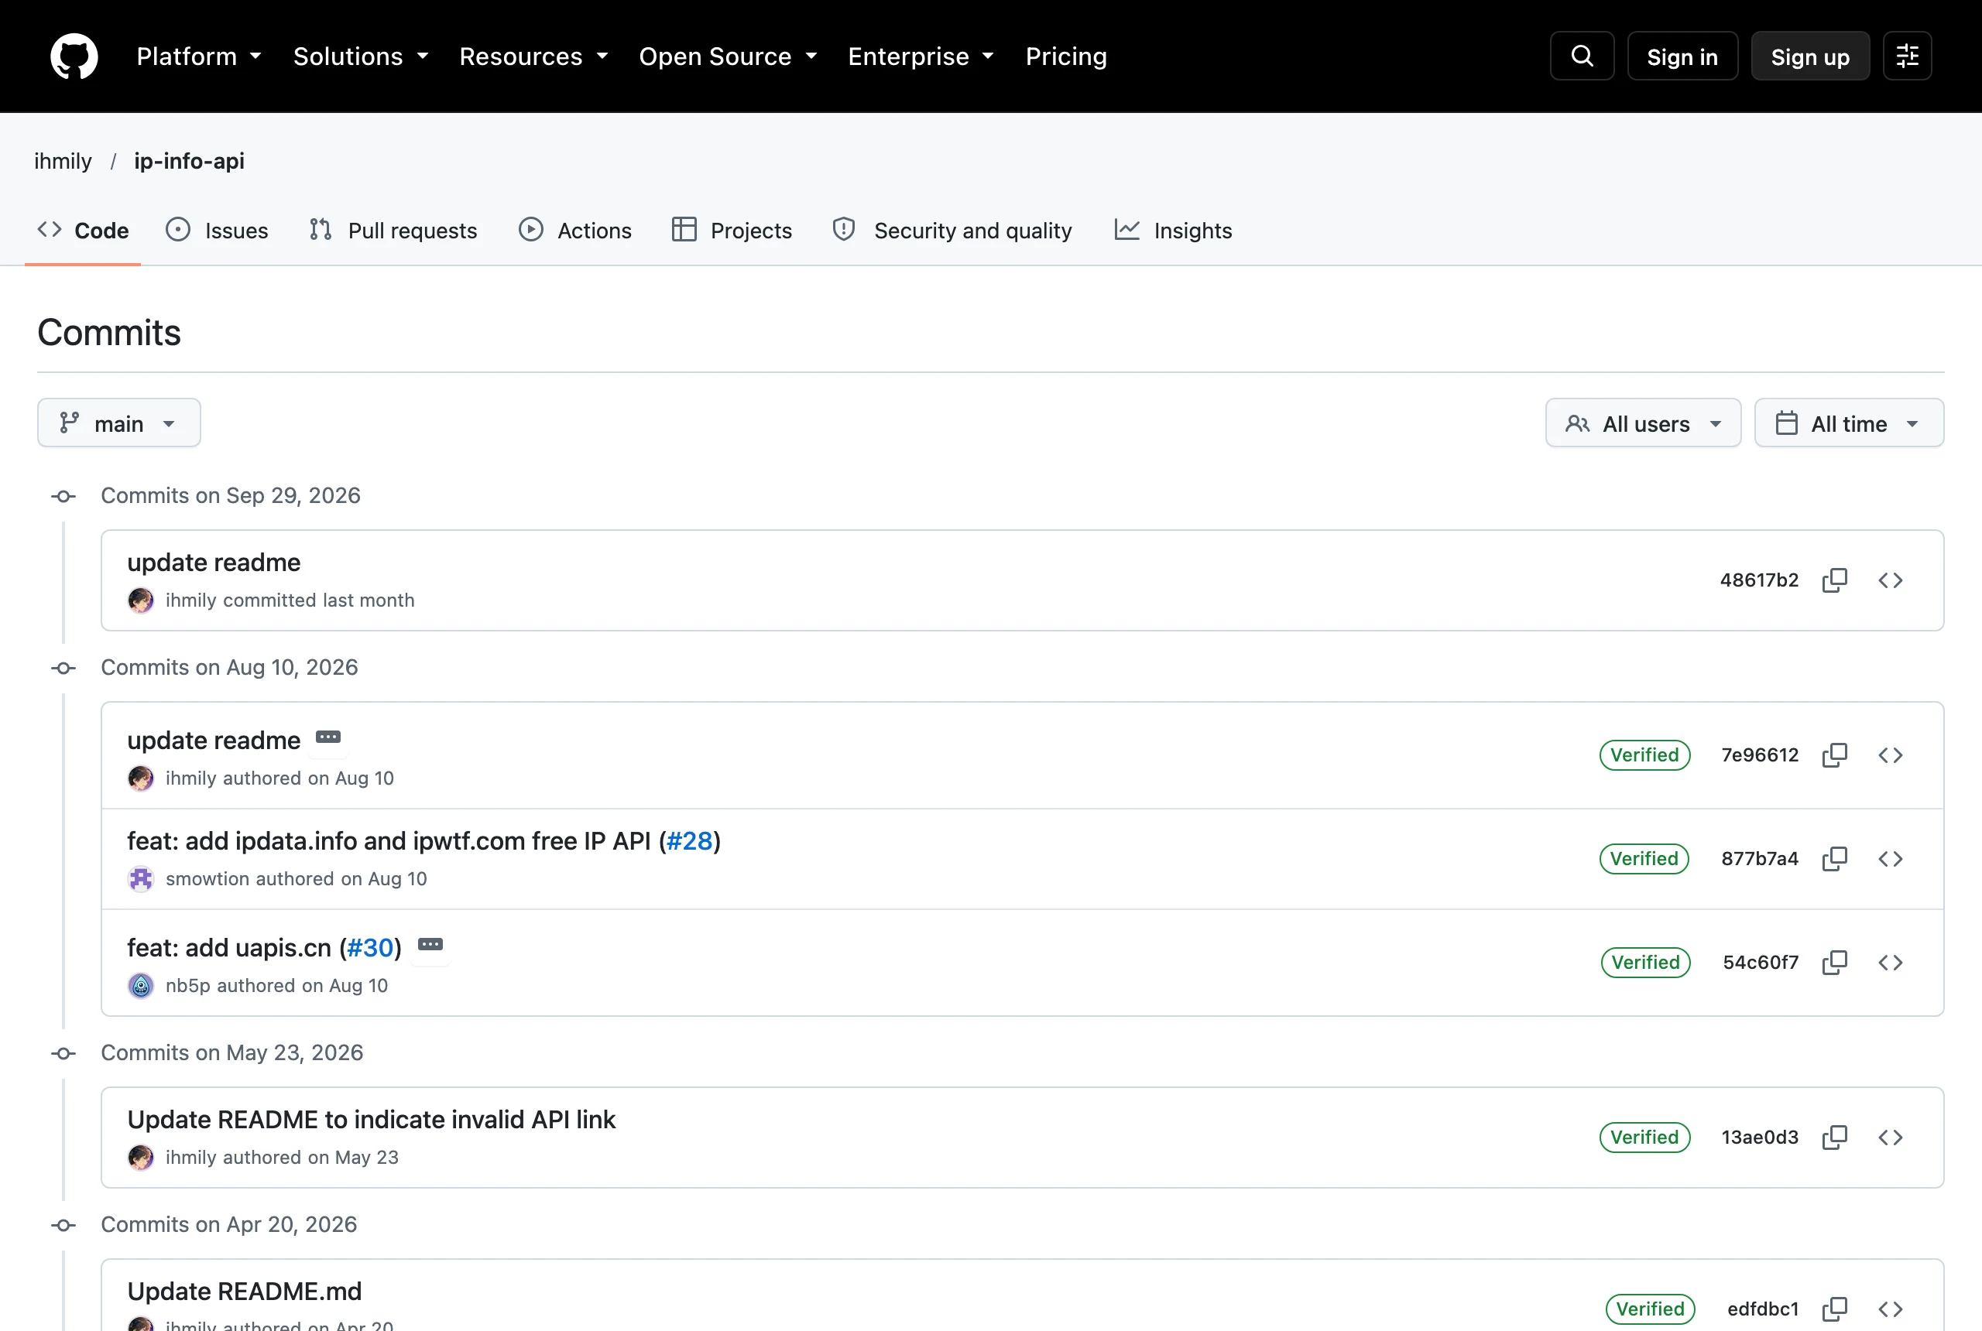Open the main branch selector dropdown
This screenshot has width=1982, height=1331.
119,423
